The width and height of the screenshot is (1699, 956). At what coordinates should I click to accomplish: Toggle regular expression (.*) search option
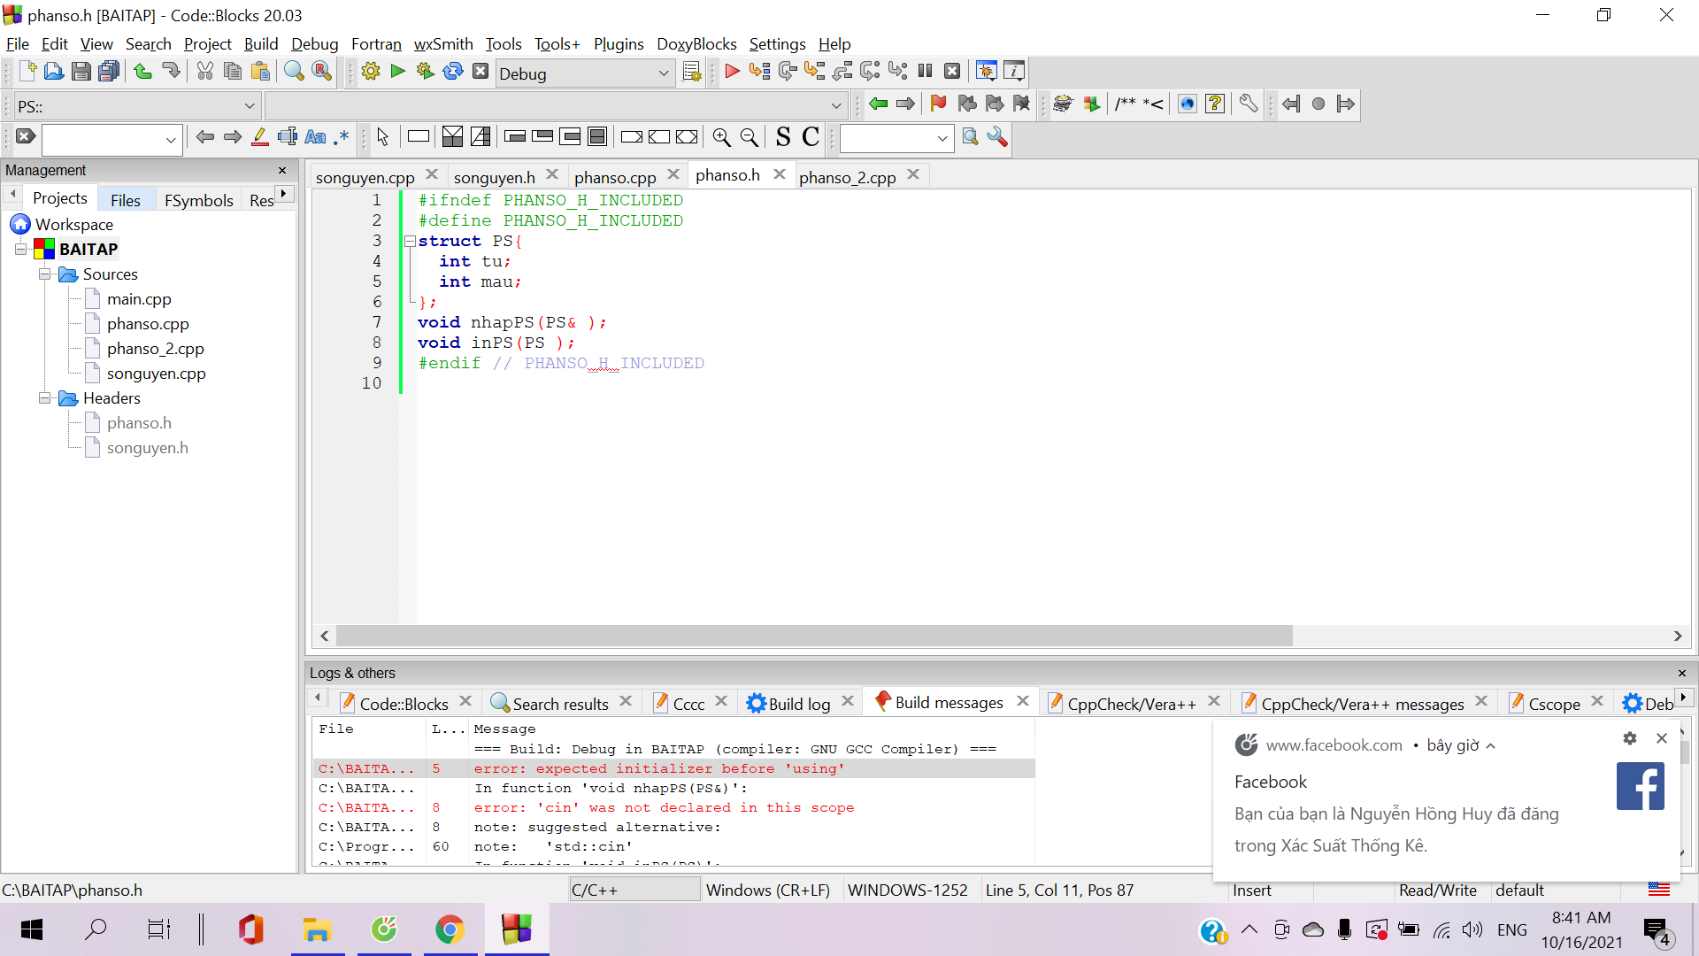[x=342, y=137]
